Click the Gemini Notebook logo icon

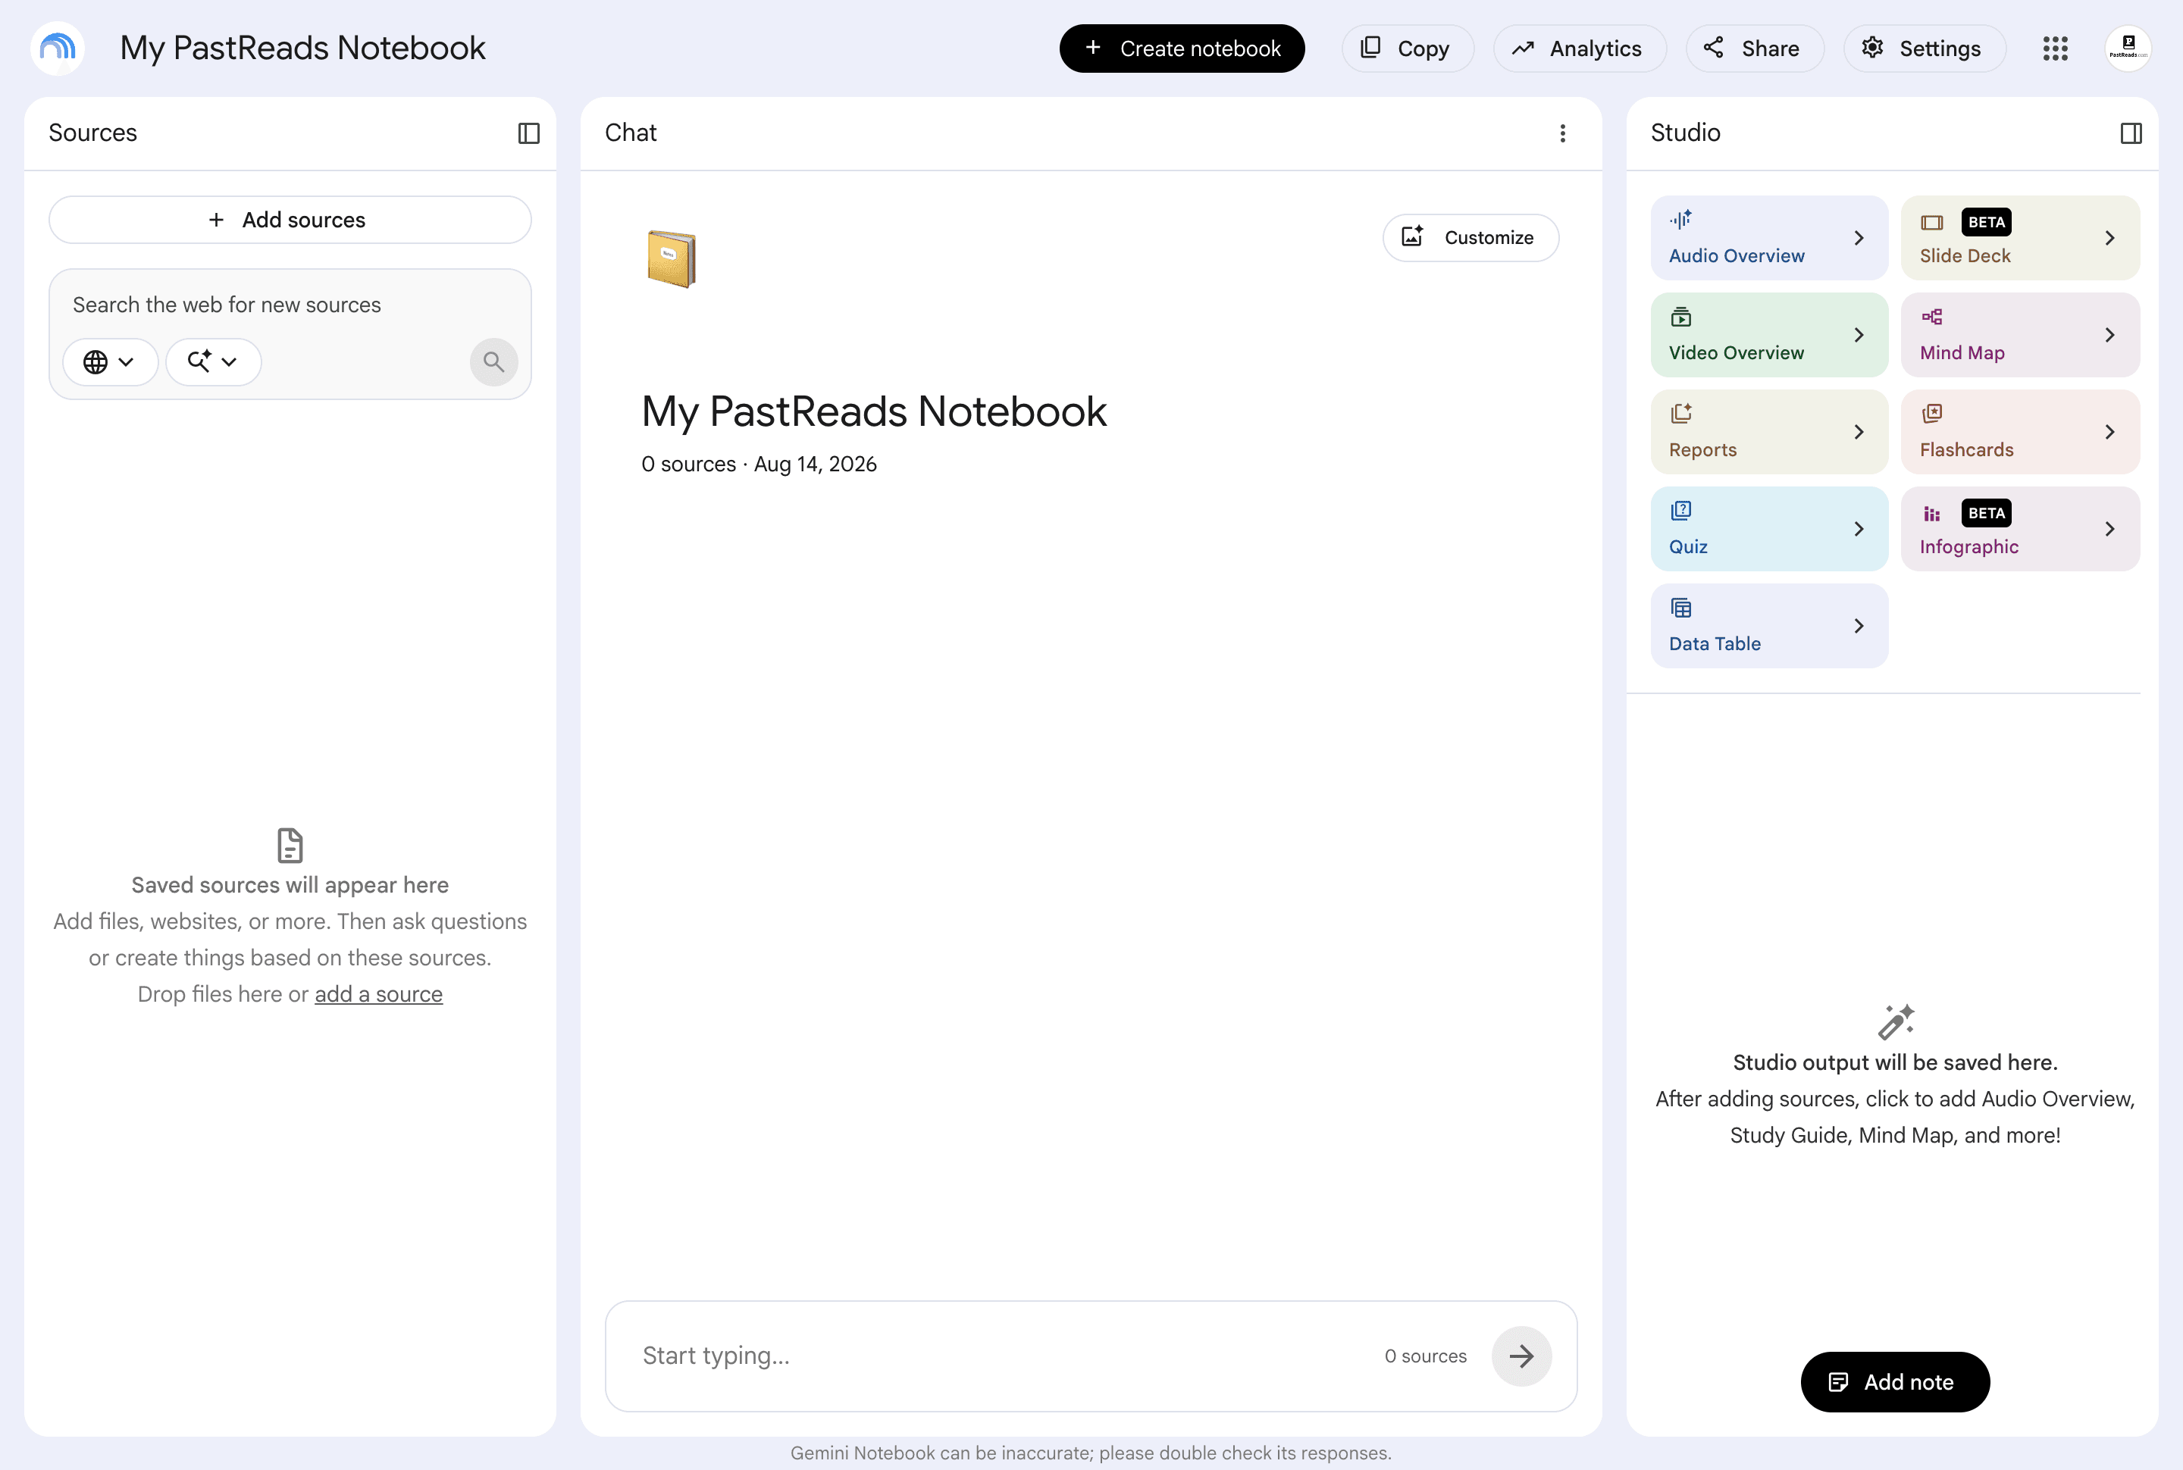click(x=58, y=48)
